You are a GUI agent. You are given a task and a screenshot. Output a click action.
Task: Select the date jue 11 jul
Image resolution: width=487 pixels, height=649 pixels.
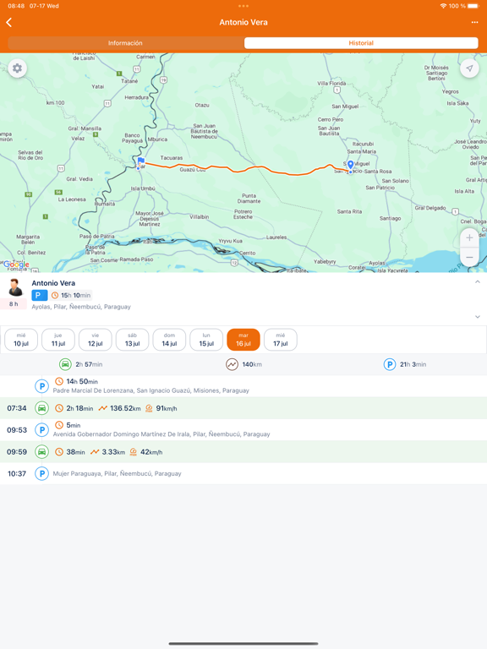coord(58,340)
